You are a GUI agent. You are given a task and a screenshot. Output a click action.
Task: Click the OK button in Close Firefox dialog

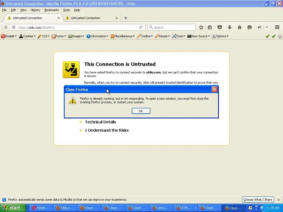click(141, 111)
